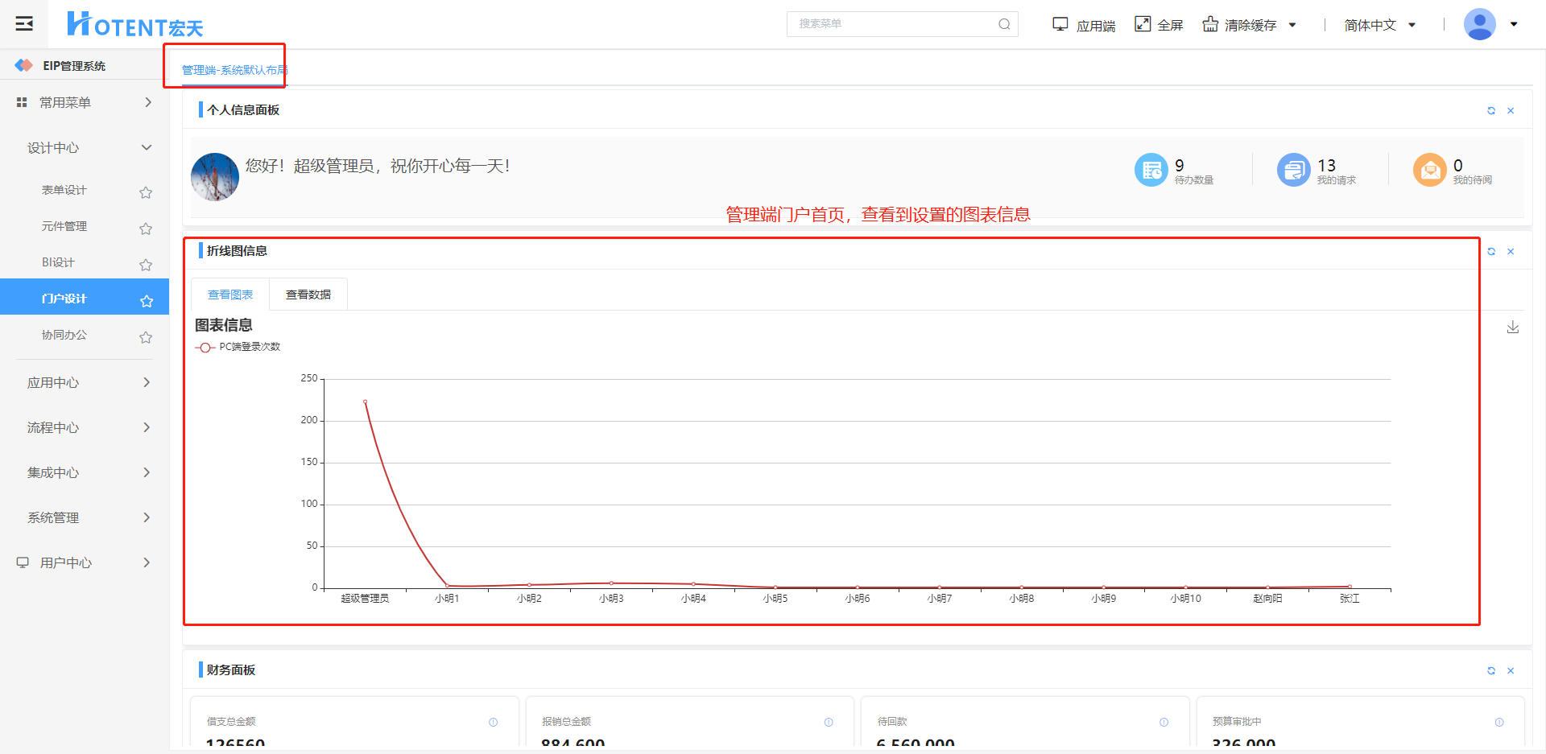Toggle favorite star for 协同办公
This screenshot has width=1546, height=754.
pos(146,337)
